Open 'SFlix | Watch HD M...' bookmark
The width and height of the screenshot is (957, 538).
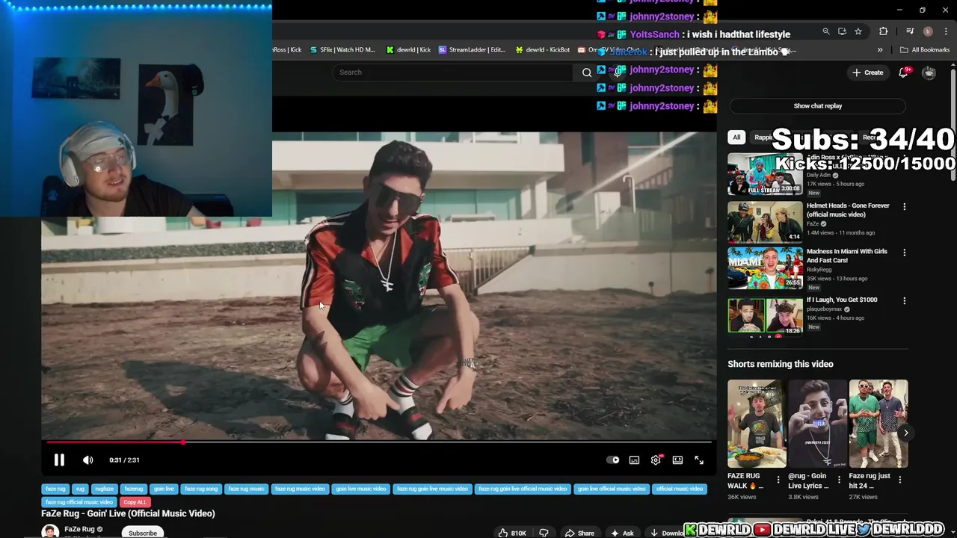coord(342,50)
